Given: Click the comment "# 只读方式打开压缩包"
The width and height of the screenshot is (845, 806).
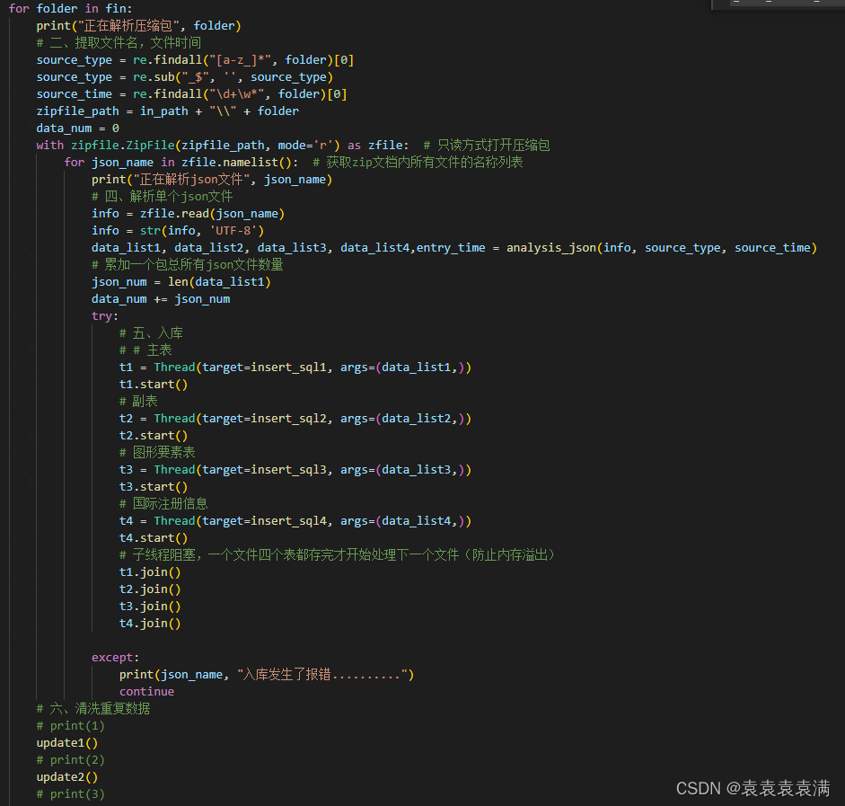Looking at the screenshot, I should (x=487, y=145).
